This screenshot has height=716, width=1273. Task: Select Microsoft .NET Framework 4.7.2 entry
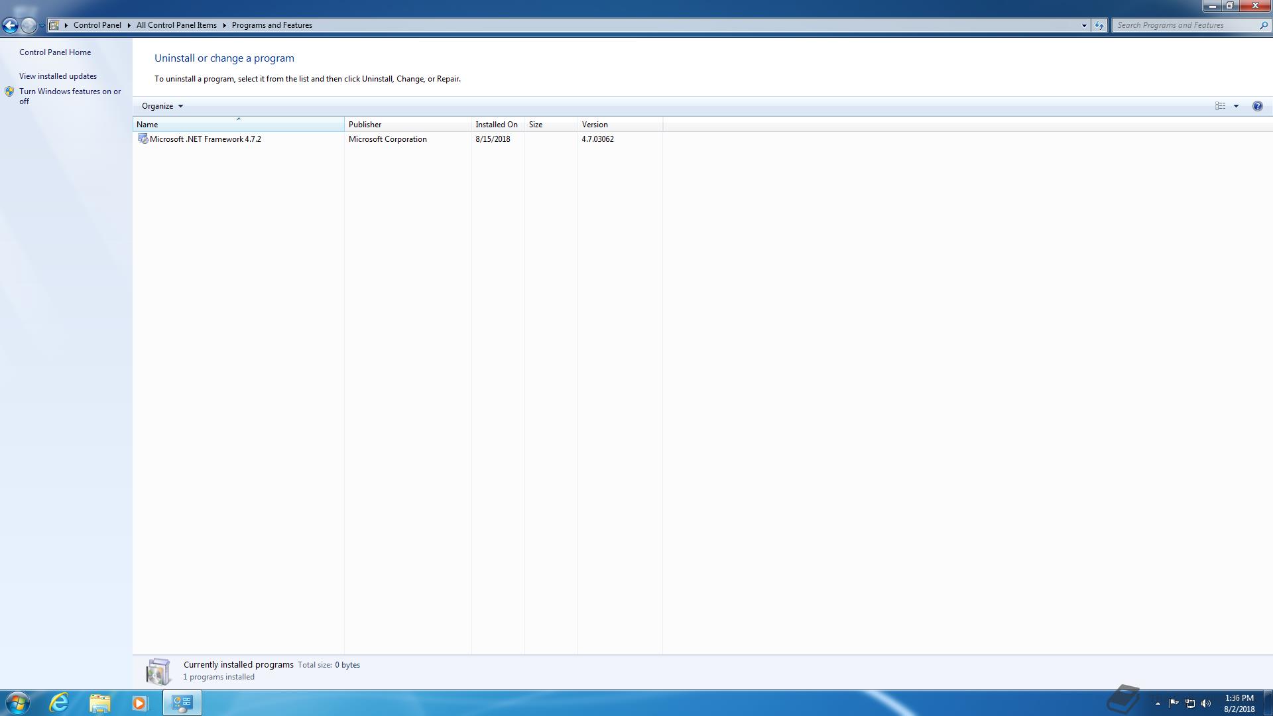206,139
